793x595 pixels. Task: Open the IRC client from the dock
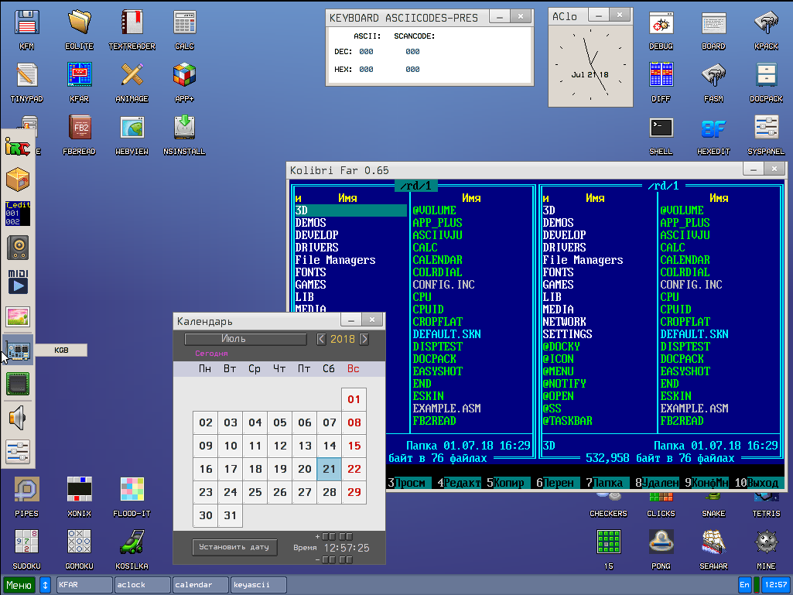(18, 147)
